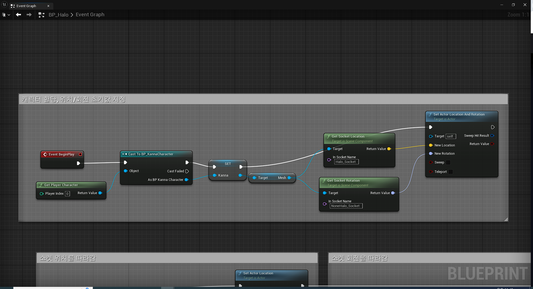Click the As BP Kanna Character output pin

point(187,180)
